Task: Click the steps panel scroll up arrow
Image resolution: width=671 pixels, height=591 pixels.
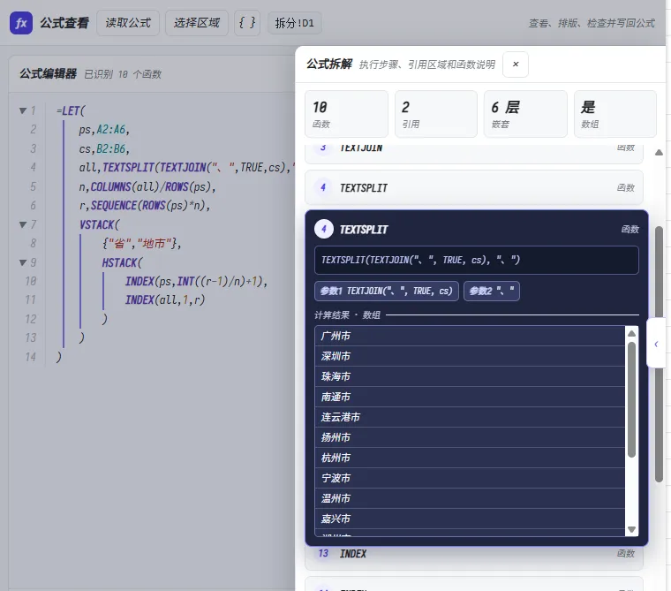Action: (659, 153)
